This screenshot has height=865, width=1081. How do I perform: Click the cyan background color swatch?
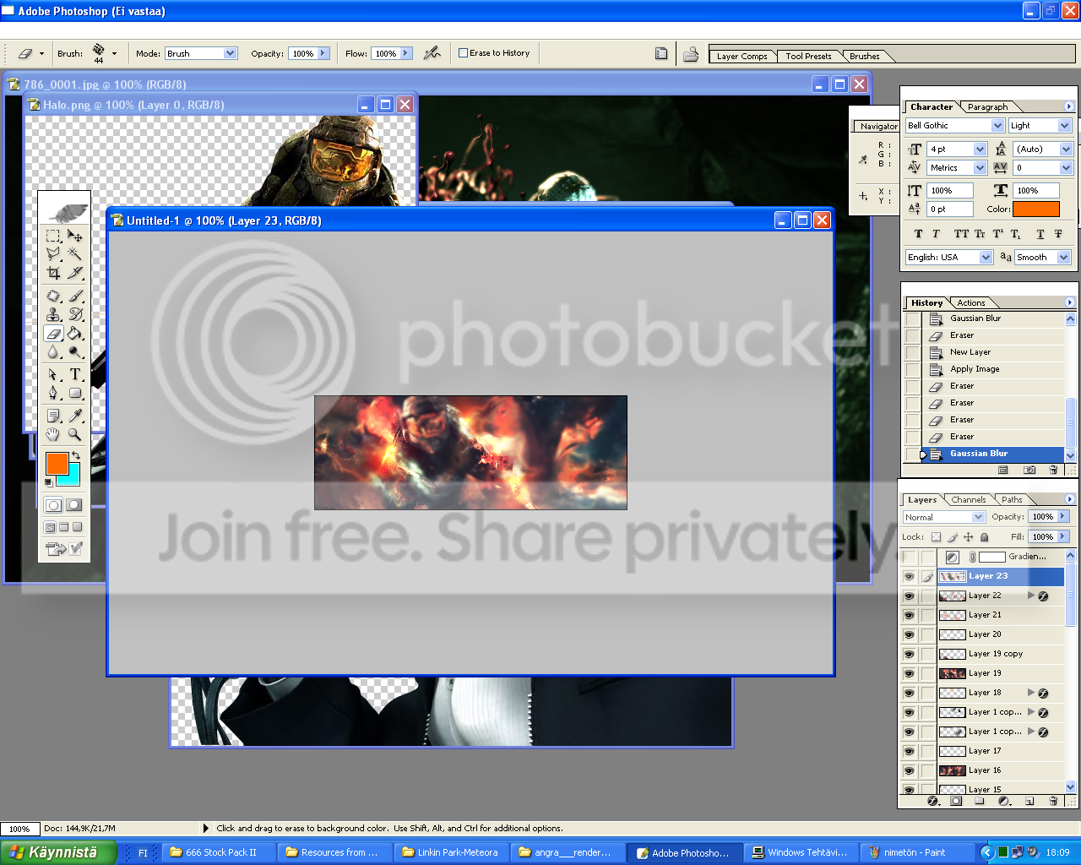pos(72,477)
